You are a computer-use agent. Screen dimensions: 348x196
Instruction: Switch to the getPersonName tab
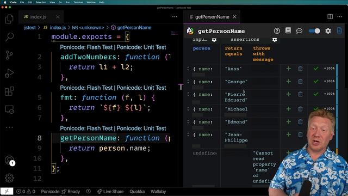point(212,17)
